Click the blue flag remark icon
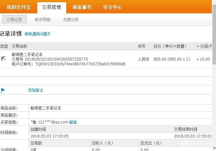 click(x=3, y=90)
